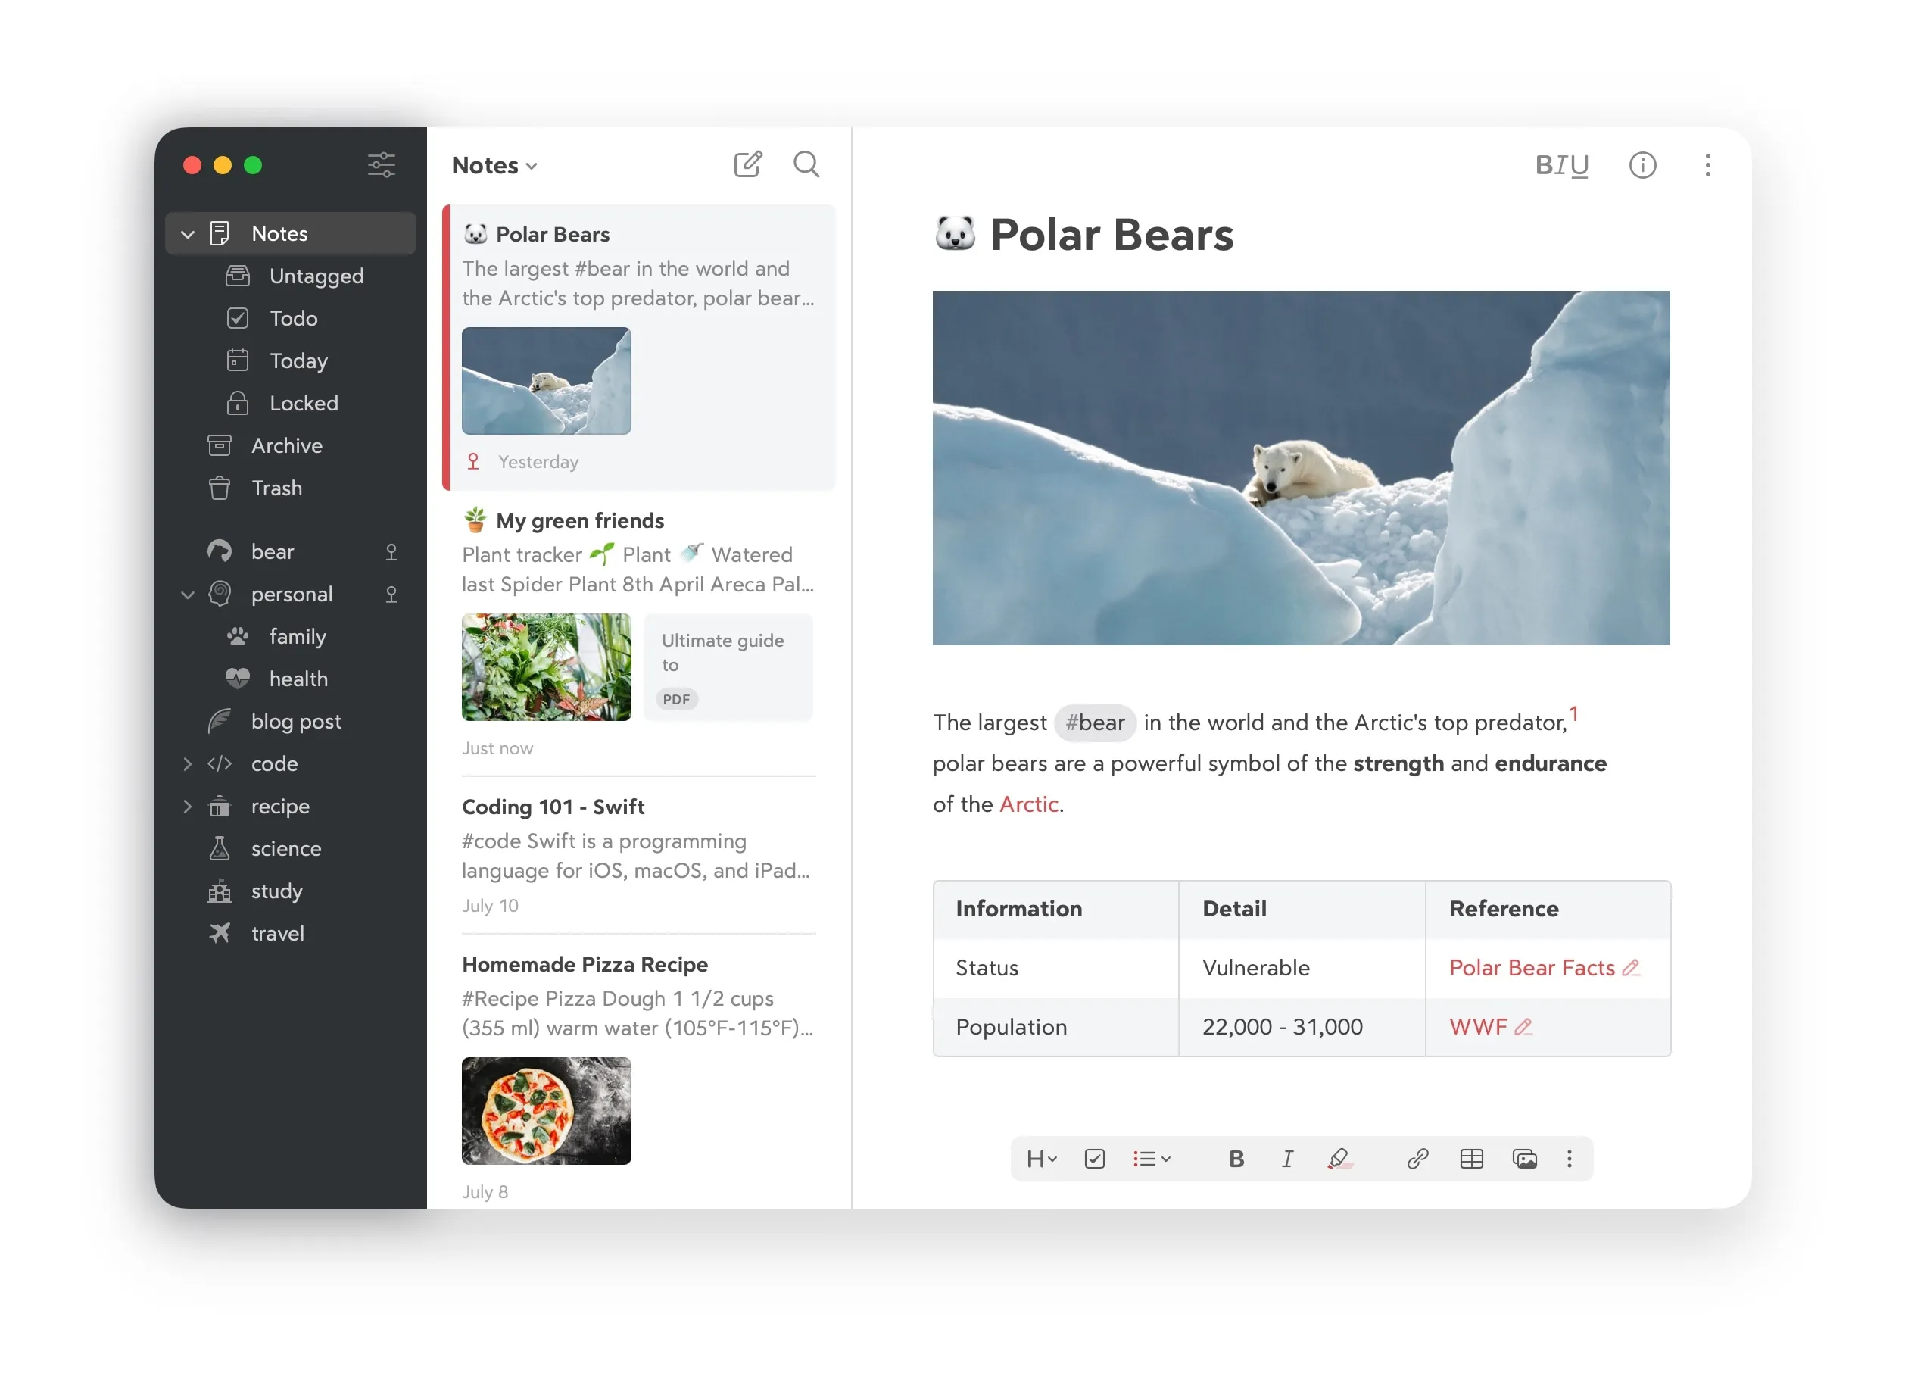
Task: Click the note info icon button
Action: [x=1643, y=164]
